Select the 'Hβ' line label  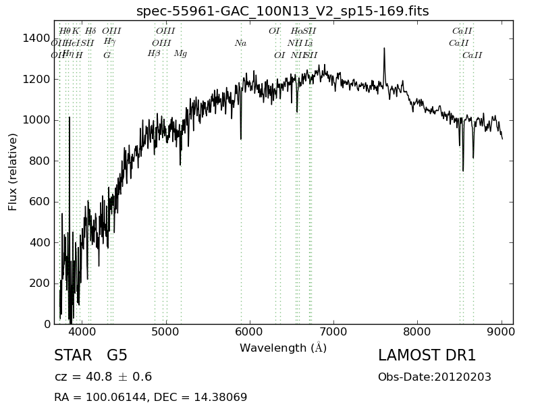[x=154, y=54]
